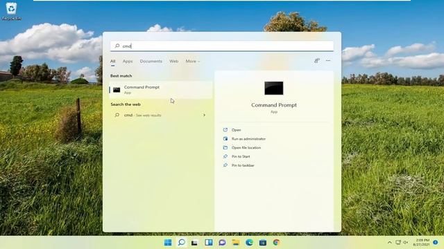Viewport: 444px width, 249px height.
Task: Click the Run as administrator shield icon
Action: pyautogui.click(x=225, y=138)
